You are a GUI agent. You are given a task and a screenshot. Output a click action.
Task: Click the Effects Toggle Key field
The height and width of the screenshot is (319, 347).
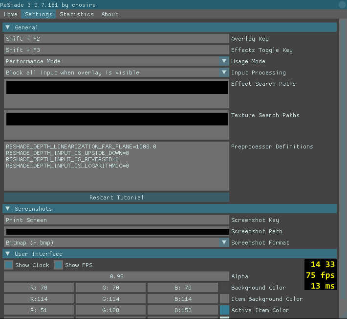pyautogui.click(x=116, y=50)
